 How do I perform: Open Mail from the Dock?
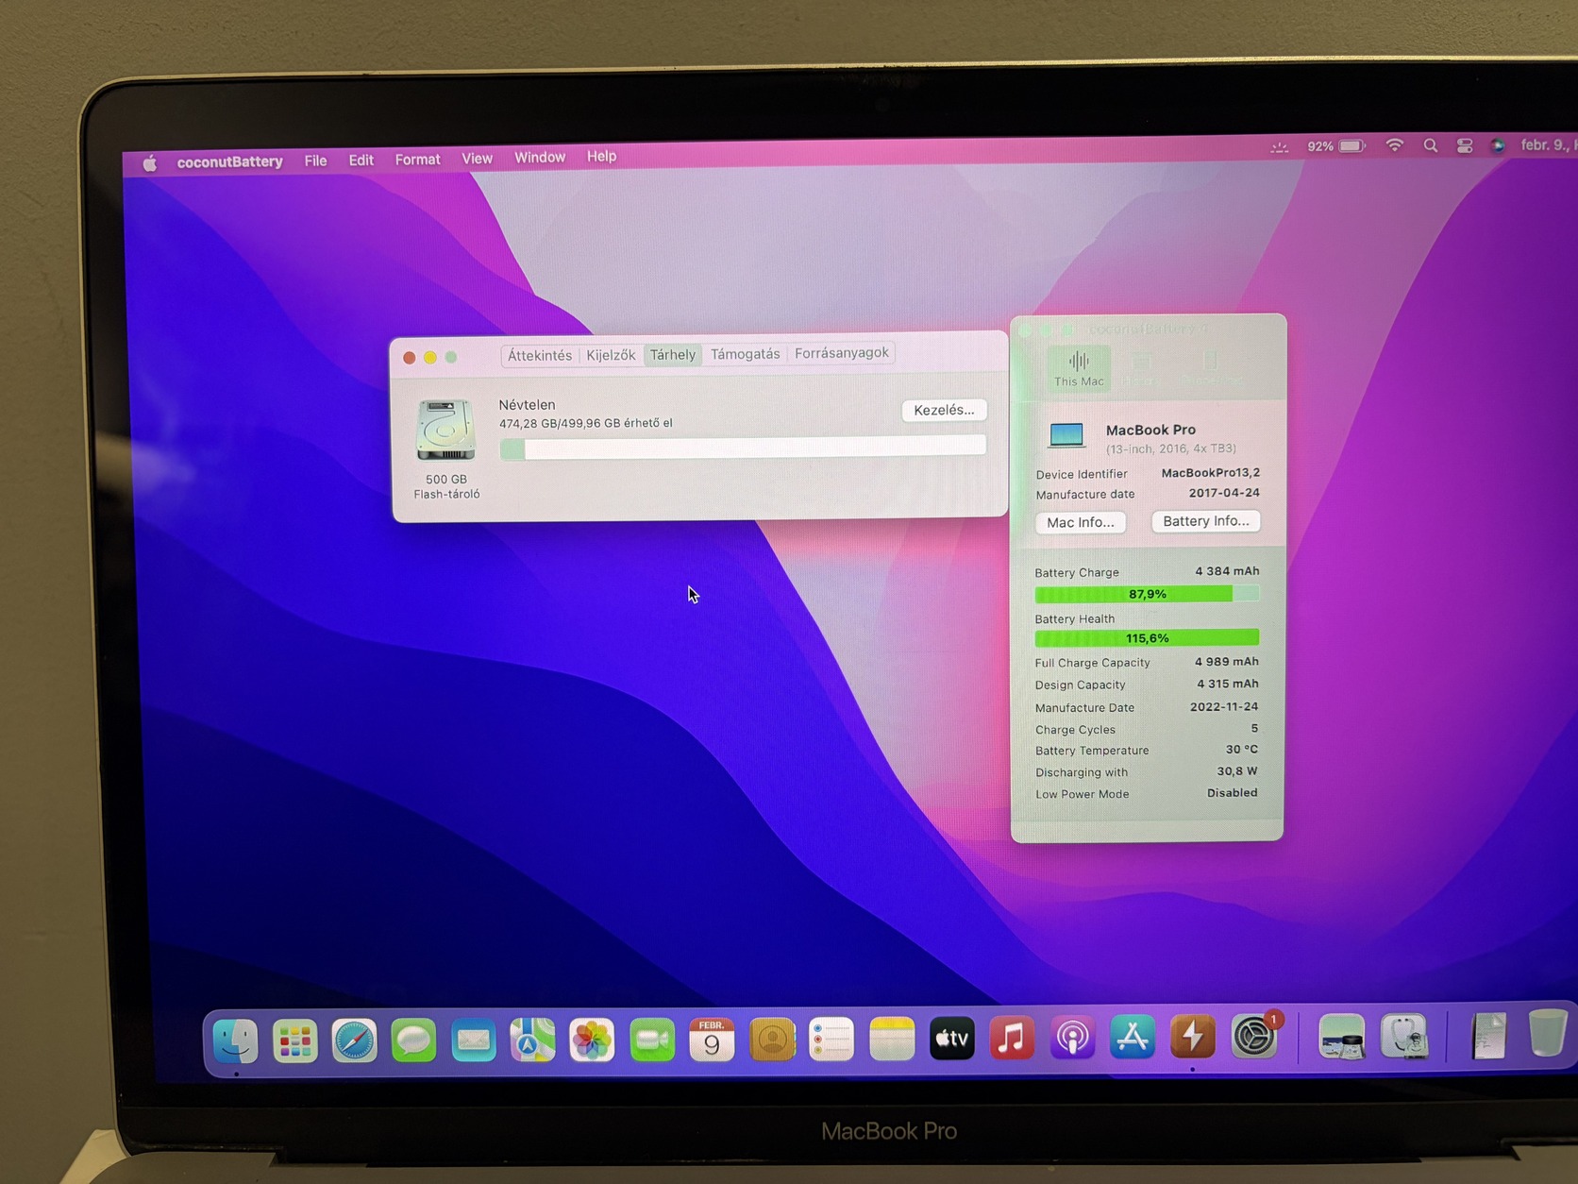(473, 1041)
